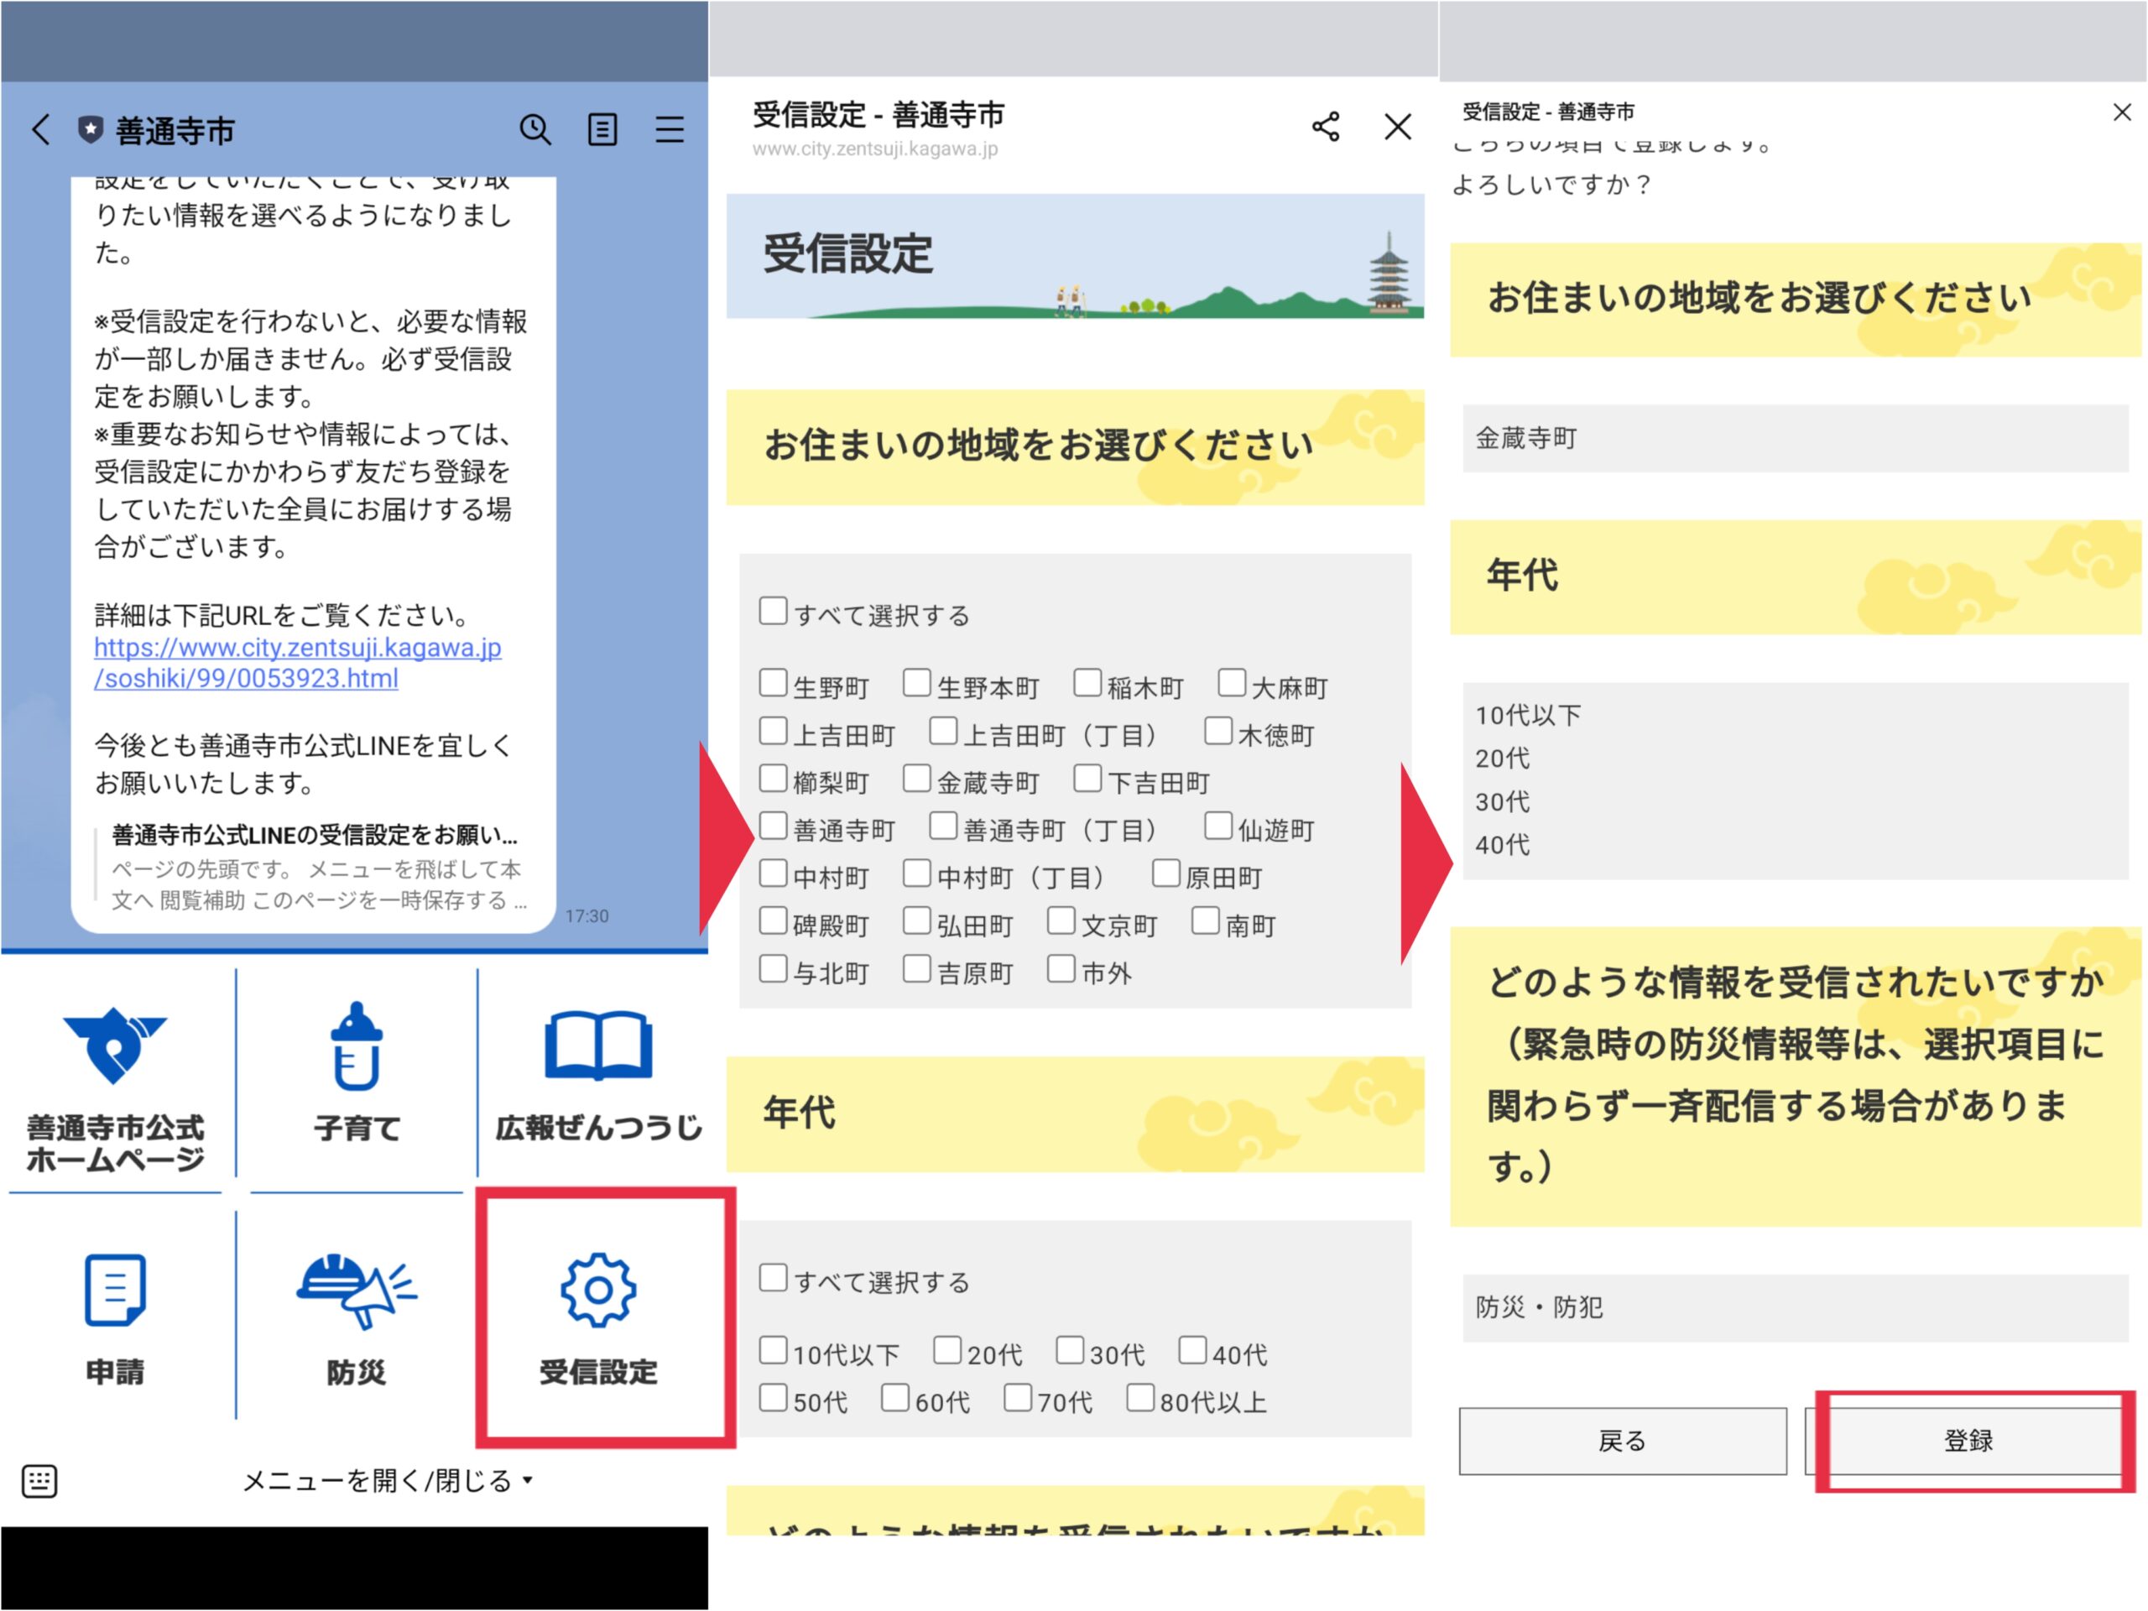Check すべて選択する under 年代
Viewport: 2148px width, 1611px height.
point(773,1277)
